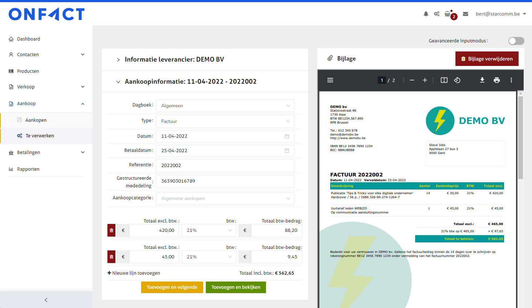The height and width of the screenshot is (308, 532).
Task: Download the PDF attachment
Action: pos(482,80)
